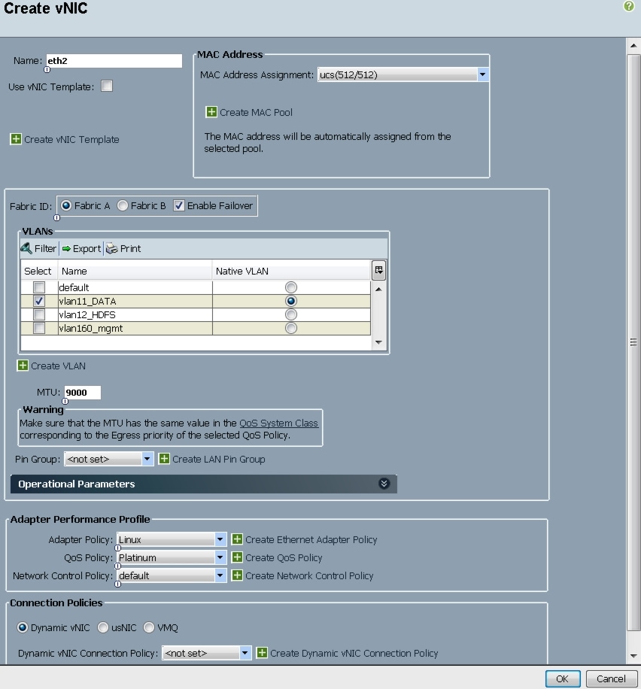
Task: Tick the checkbox for the default VLAN
Action: (39, 287)
